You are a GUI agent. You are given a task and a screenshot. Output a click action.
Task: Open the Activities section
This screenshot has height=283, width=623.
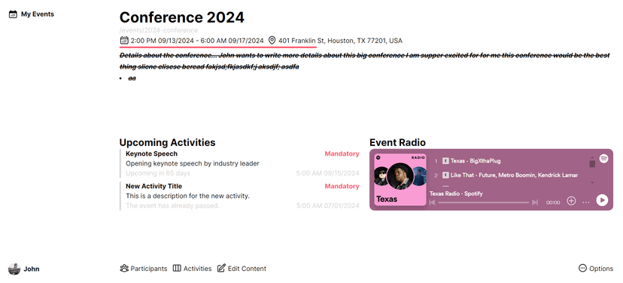193,269
